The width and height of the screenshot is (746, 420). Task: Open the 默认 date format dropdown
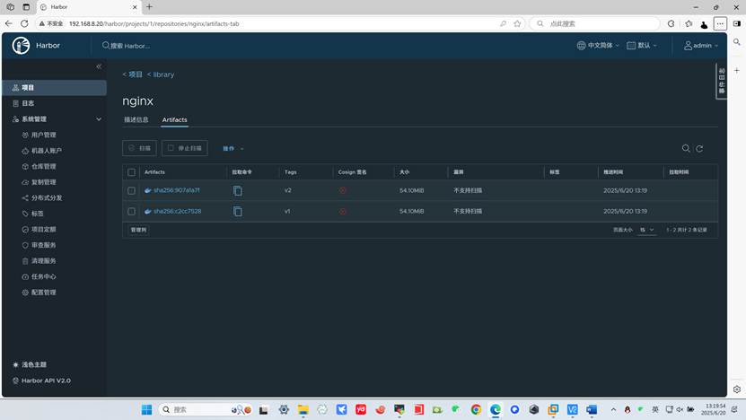641,46
